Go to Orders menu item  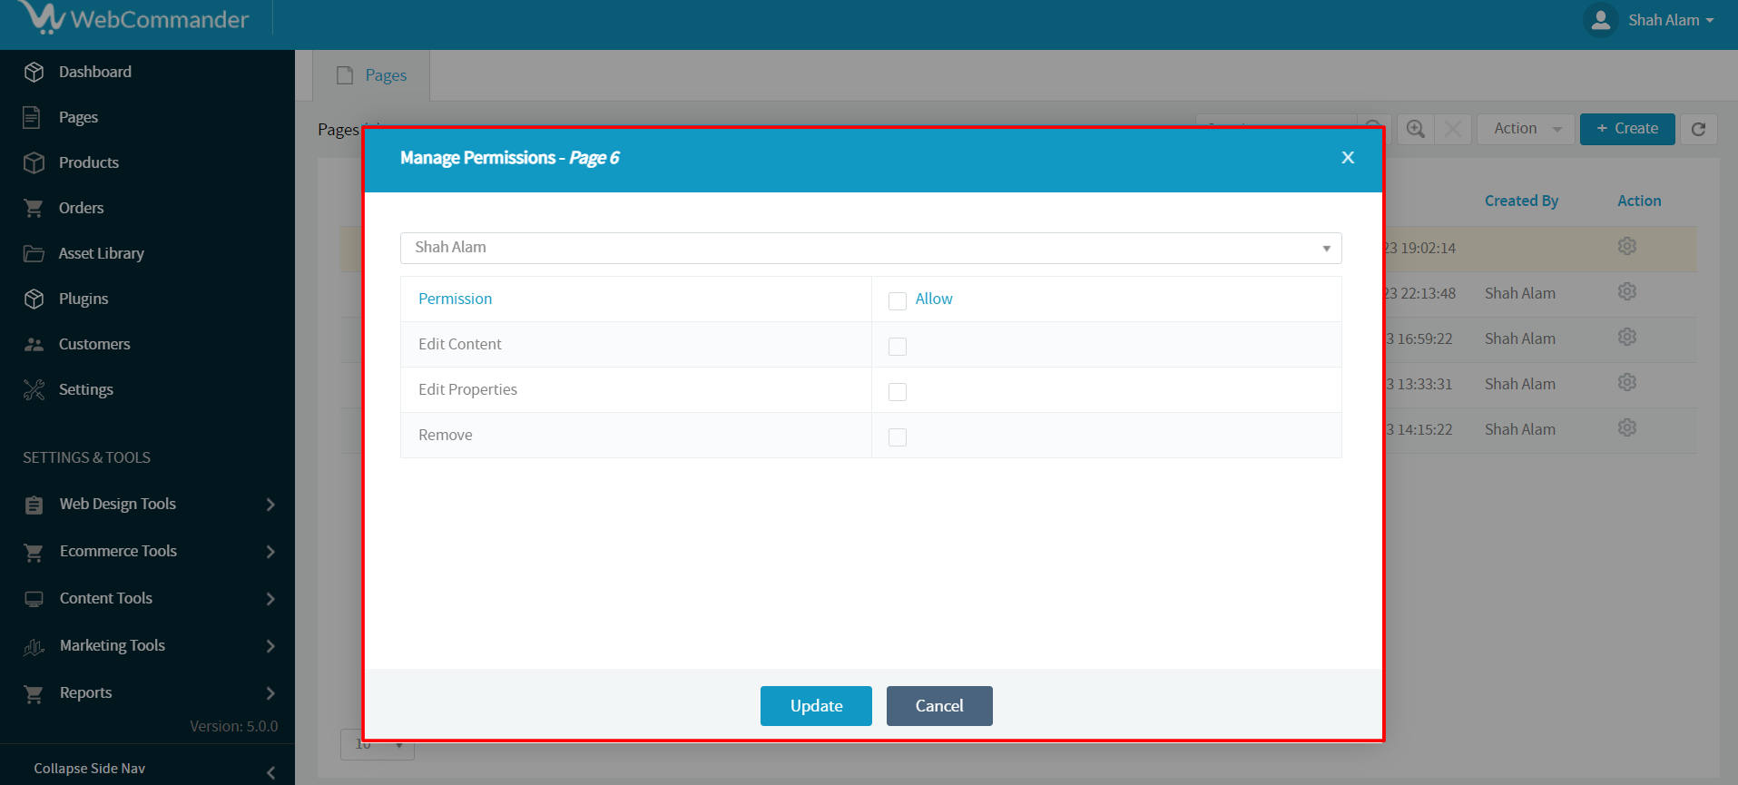pyautogui.click(x=81, y=208)
